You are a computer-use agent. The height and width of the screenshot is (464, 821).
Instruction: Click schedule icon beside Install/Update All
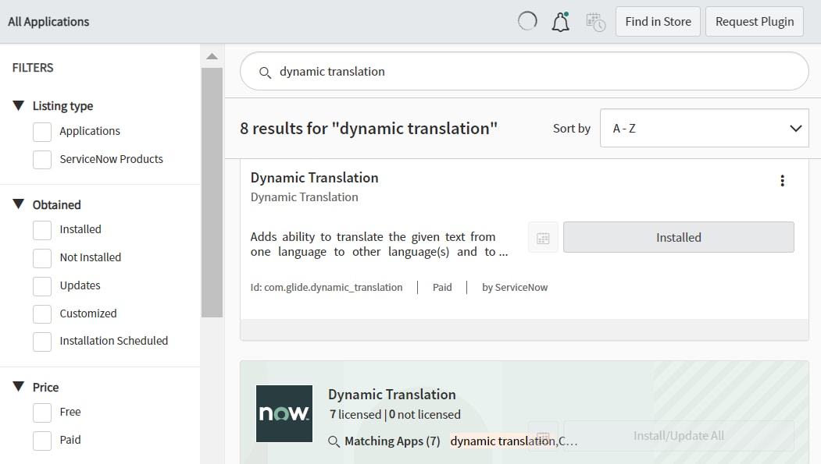pyautogui.click(x=543, y=436)
